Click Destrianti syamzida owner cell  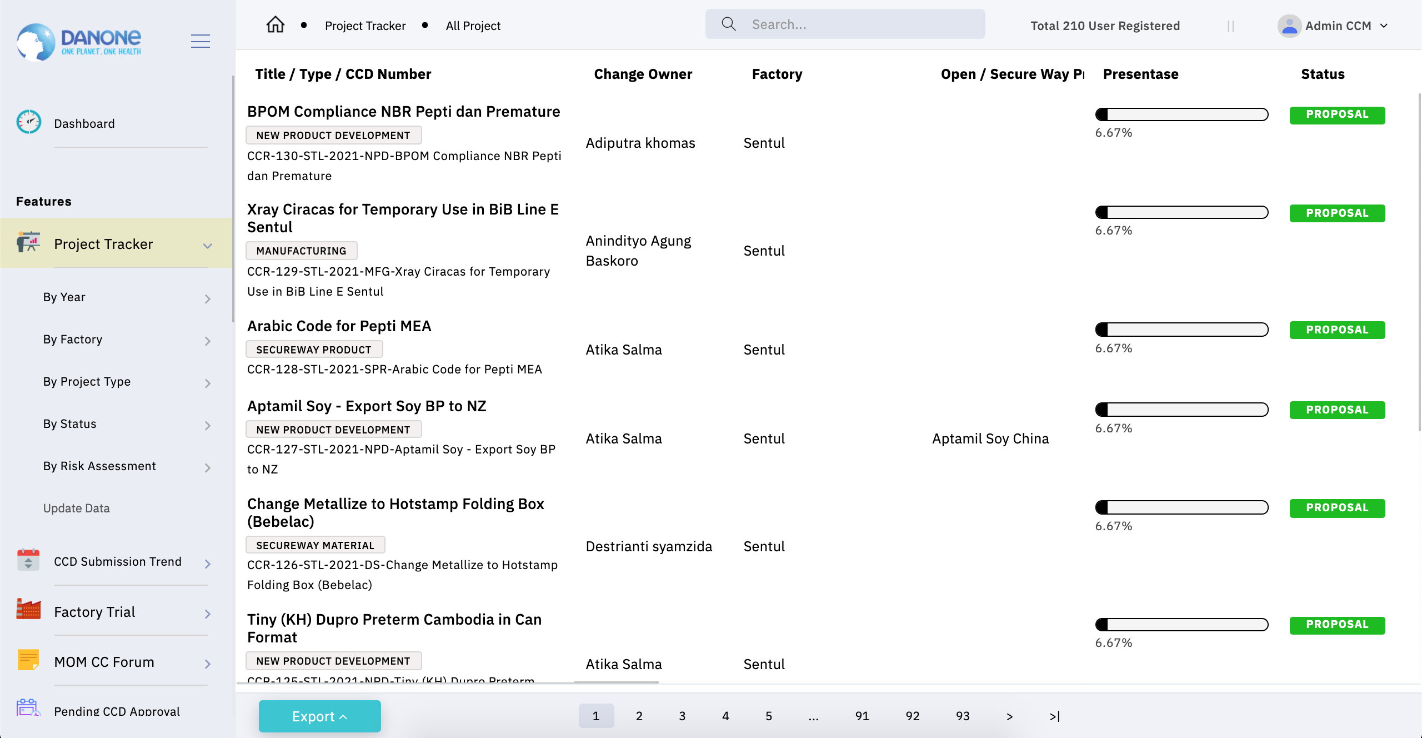(649, 546)
